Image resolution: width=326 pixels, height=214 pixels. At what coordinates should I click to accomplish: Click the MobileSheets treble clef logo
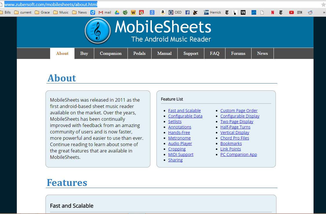click(x=97, y=31)
